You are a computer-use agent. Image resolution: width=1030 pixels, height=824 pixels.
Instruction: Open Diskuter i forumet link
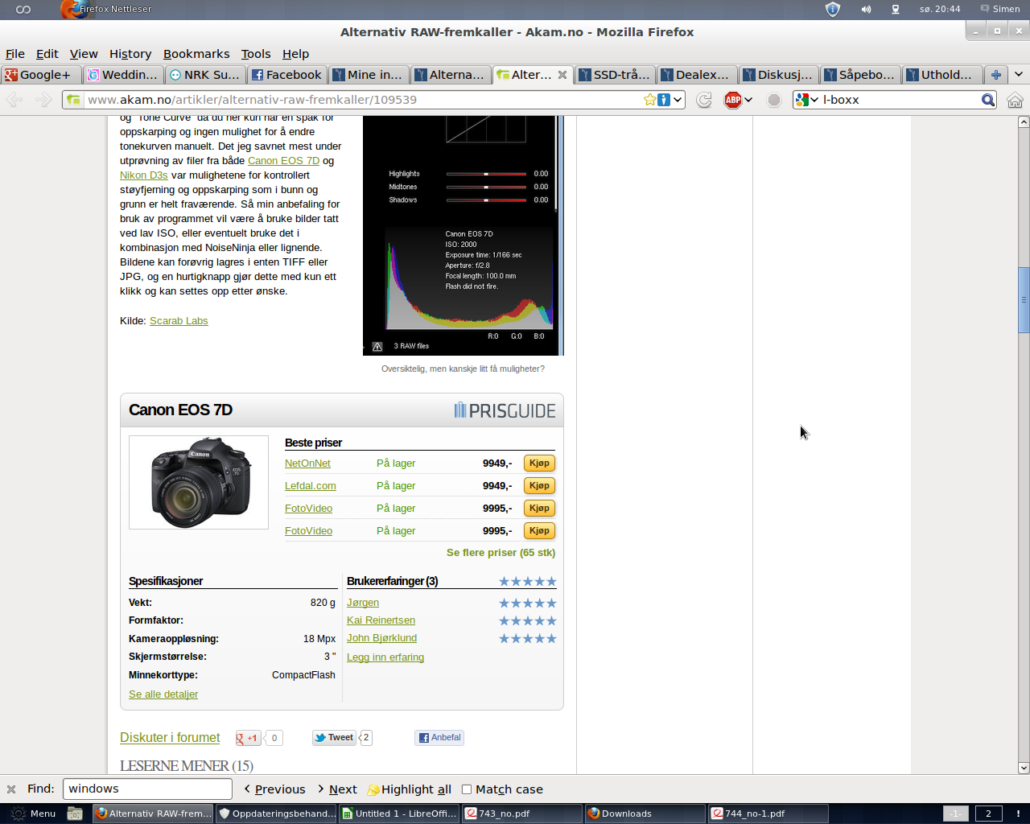point(170,738)
